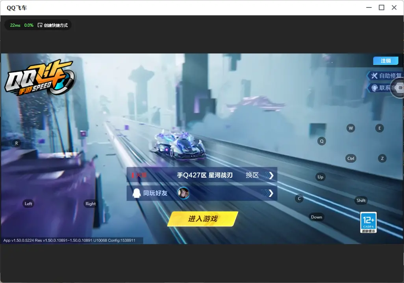Screen dimensions: 404x283
Task: Click the App v1.50.0.5224 version text
Action: point(69,240)
